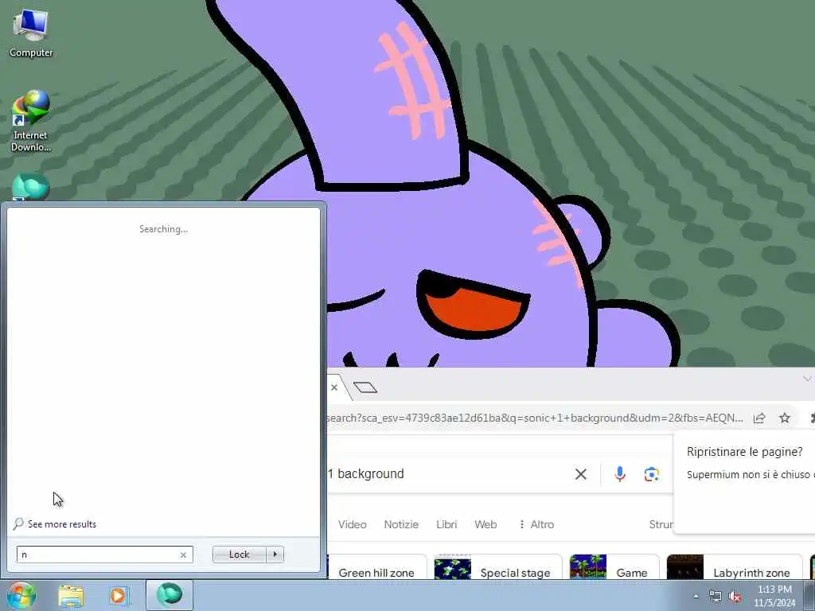Open the Supermium desktop shortcut icon
Screen dimensions: 815x611
click(31, 187)
